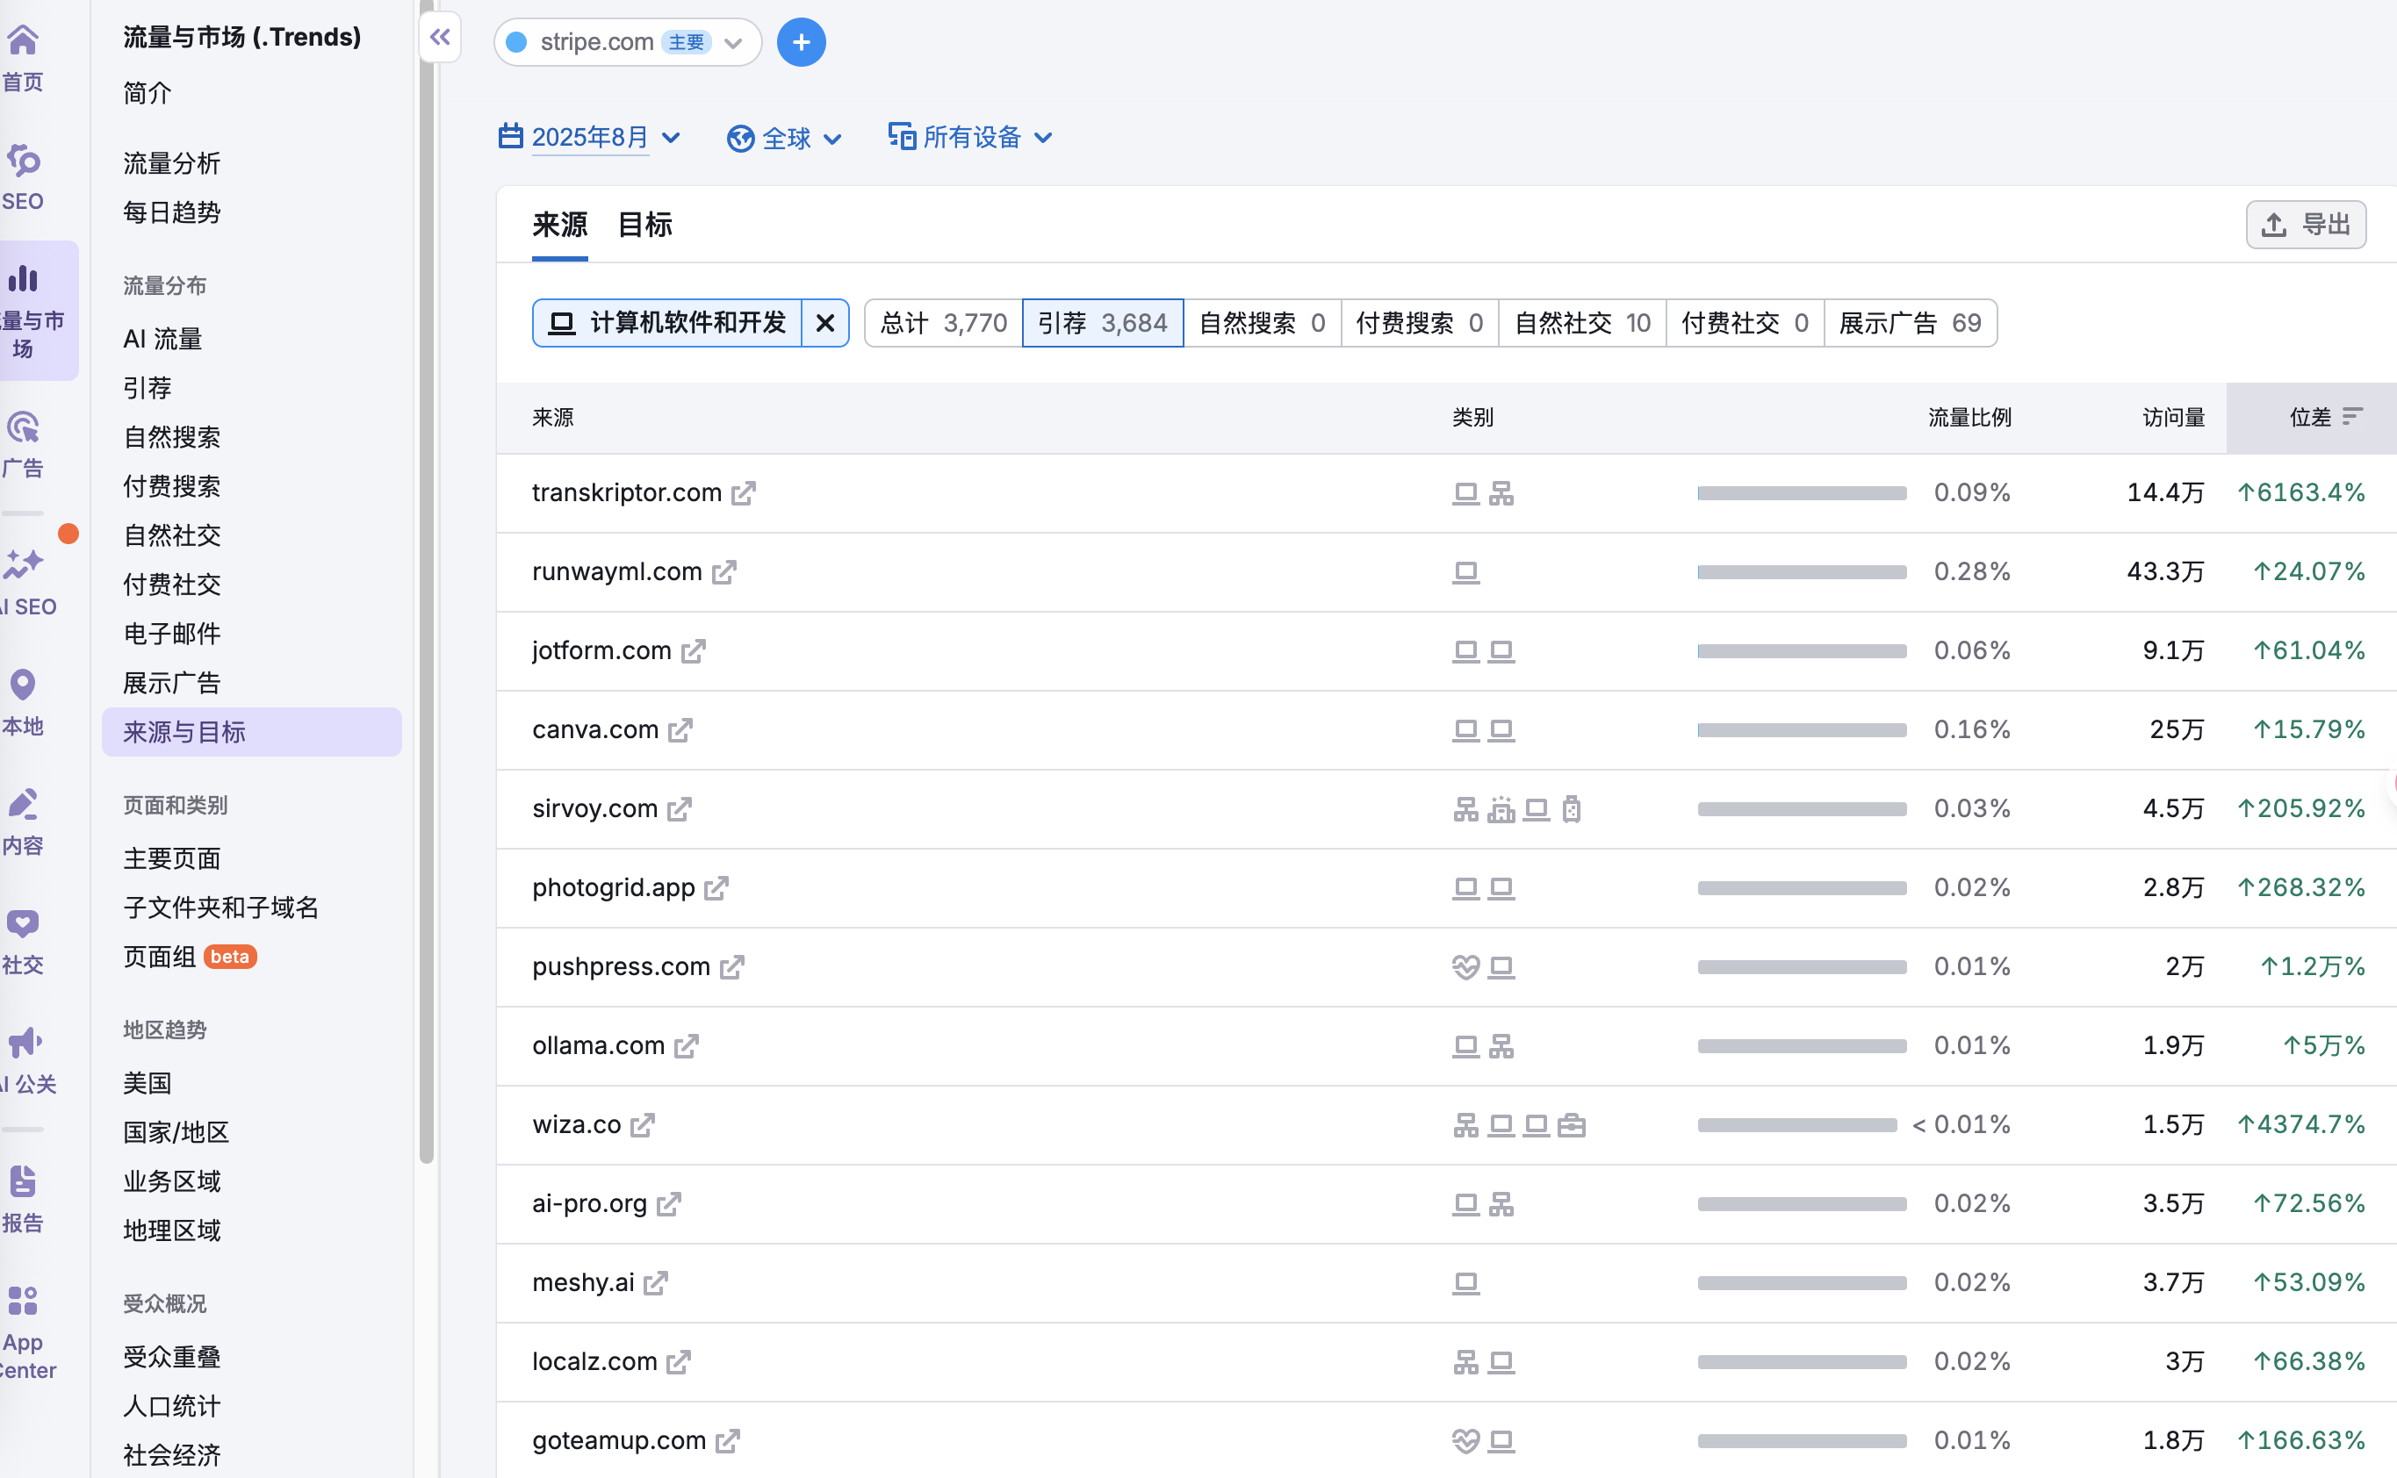Image resolution: width=2397 pixels, height=1478 pixels.
Task: Expand the 全球 region dropdown
Action: pyautogui.click(x=784, y=137)
